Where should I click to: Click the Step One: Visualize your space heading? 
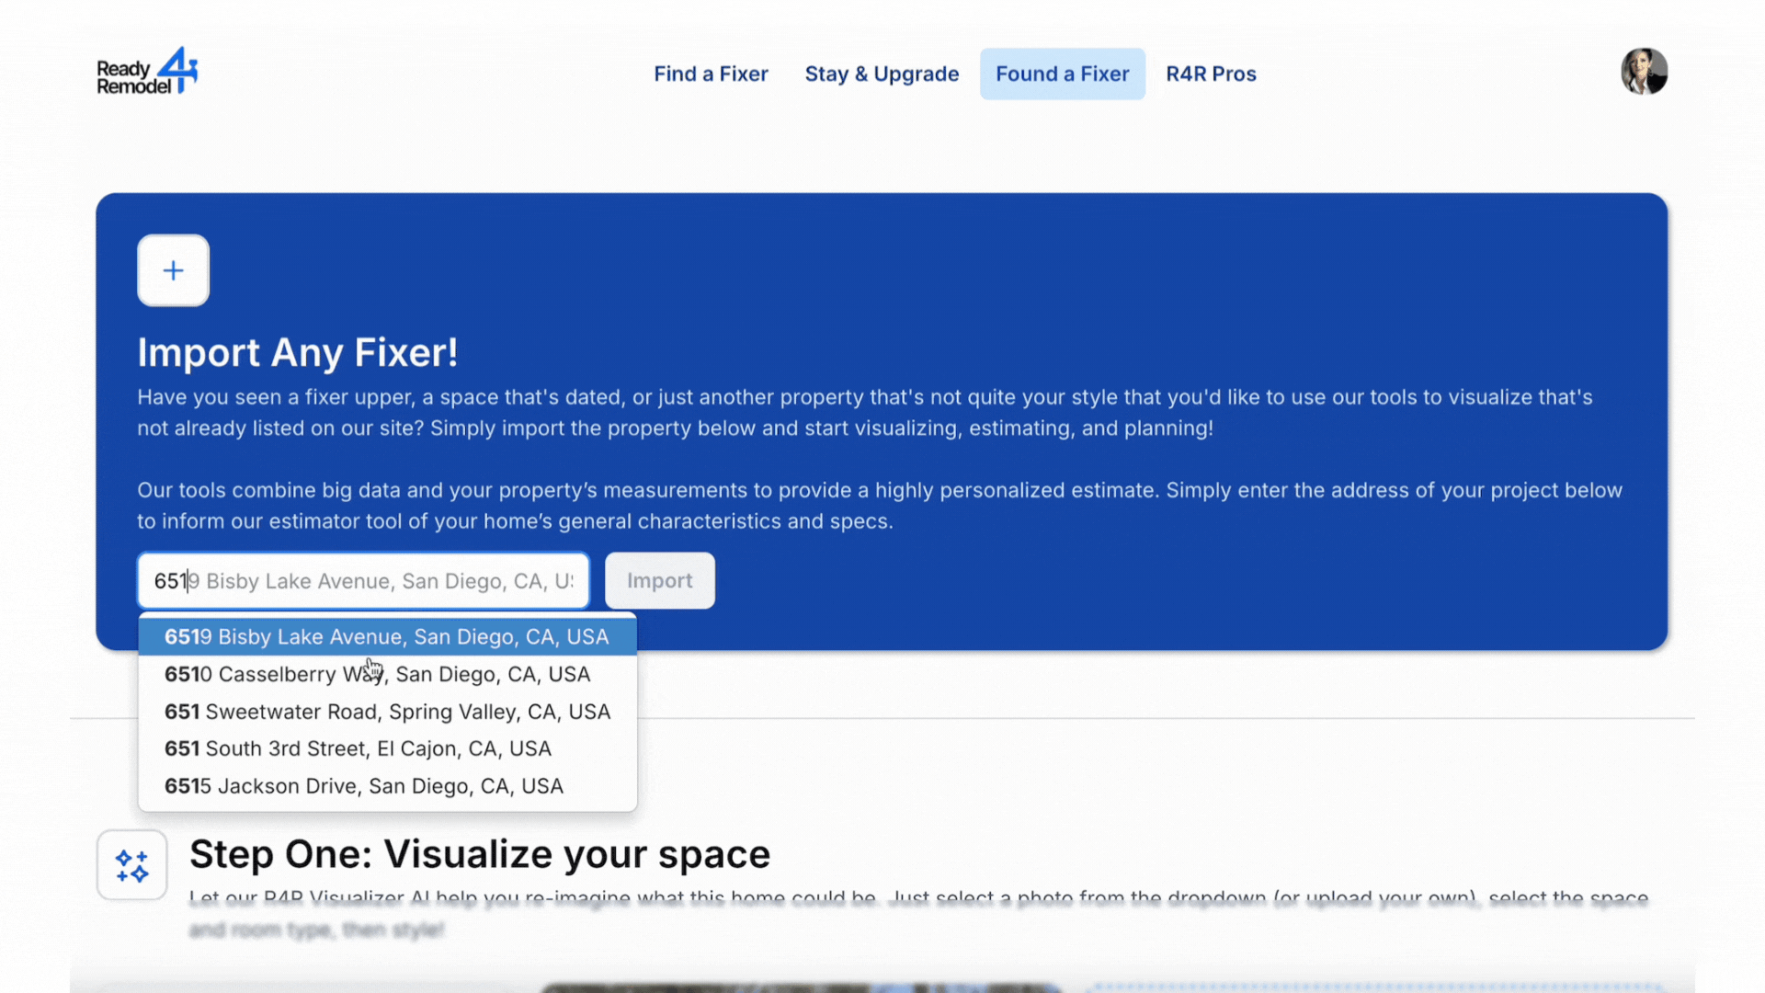[x=479, y=854]
